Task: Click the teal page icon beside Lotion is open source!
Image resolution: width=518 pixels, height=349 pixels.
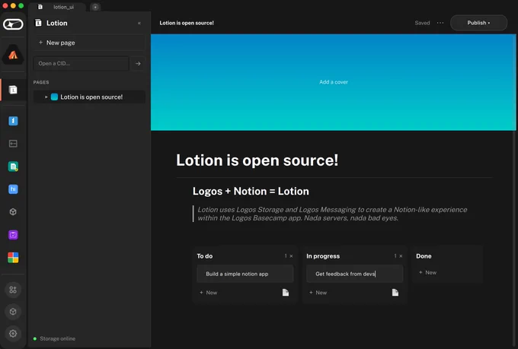Action: click(x=54, y=97)
